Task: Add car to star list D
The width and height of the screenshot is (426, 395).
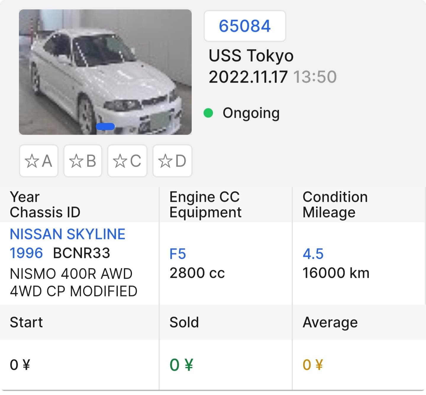Action: [172, 161]
